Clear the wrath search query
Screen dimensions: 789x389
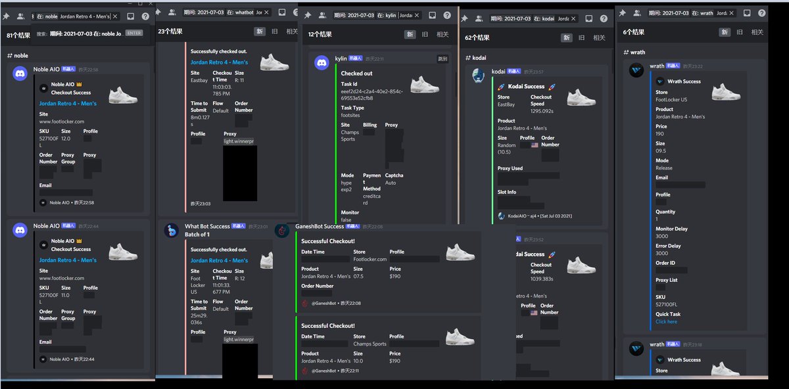click(731, 13)
